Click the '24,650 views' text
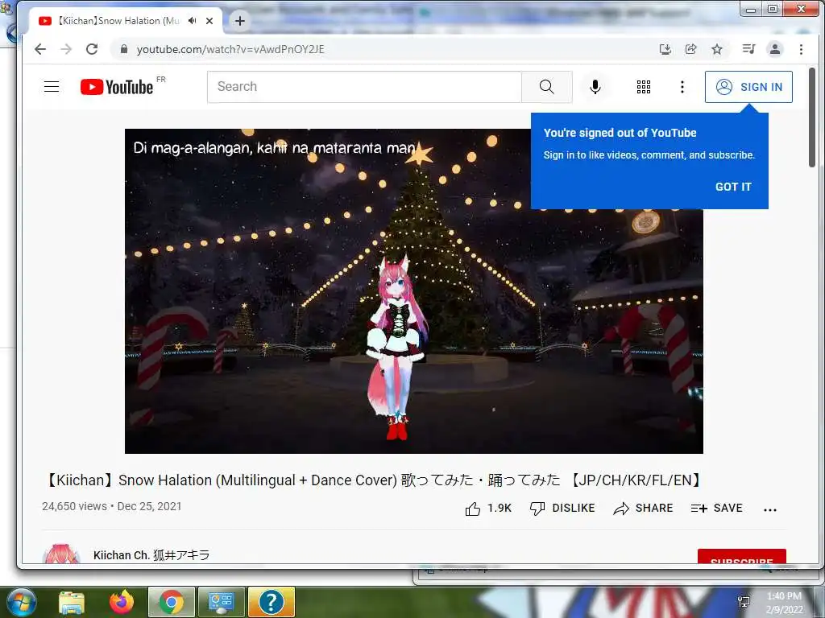 74,507
